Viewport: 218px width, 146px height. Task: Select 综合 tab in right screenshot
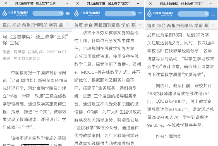point(161,26)
